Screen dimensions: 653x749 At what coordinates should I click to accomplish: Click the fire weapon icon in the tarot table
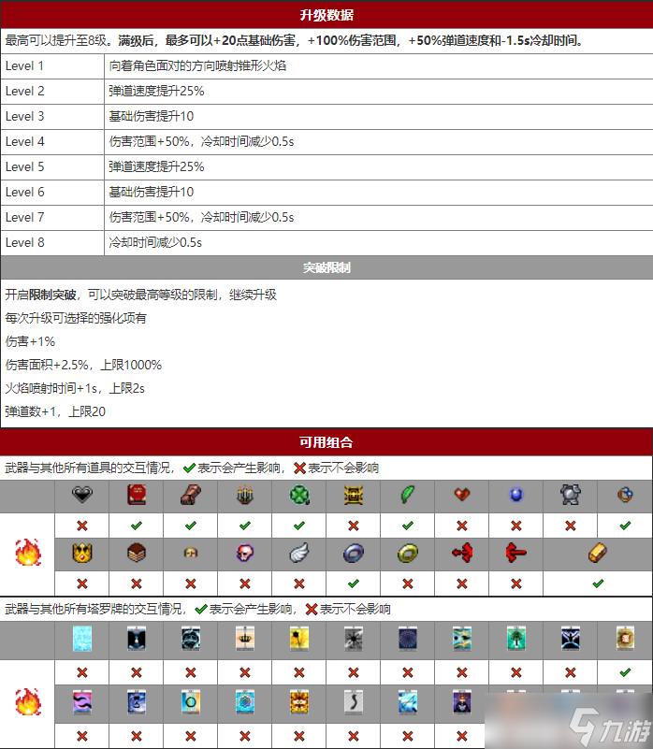(28, 701)
